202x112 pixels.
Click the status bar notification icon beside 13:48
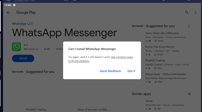point(14,5)
